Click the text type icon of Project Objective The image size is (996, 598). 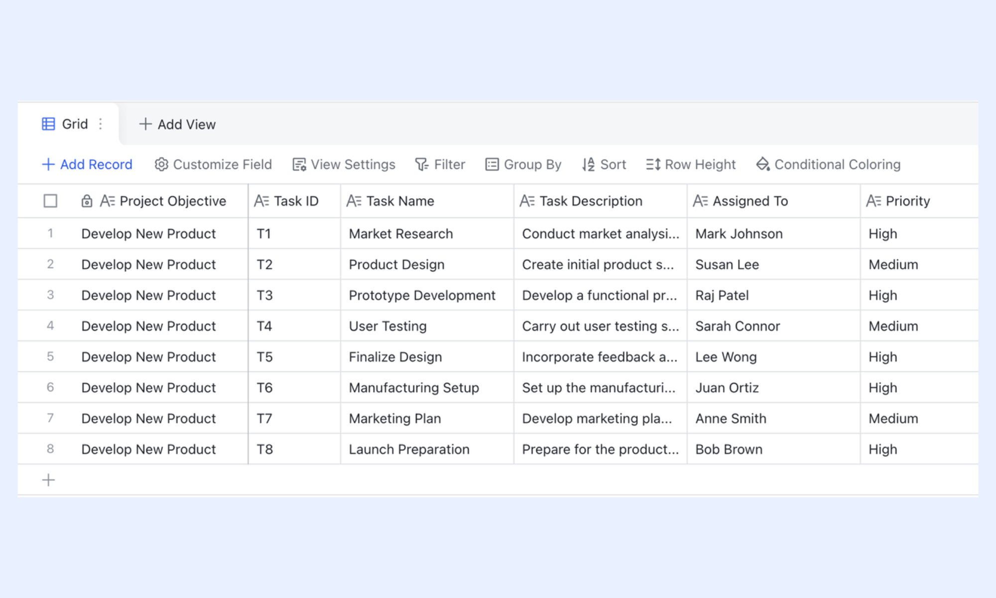click(x=108, y=201)
